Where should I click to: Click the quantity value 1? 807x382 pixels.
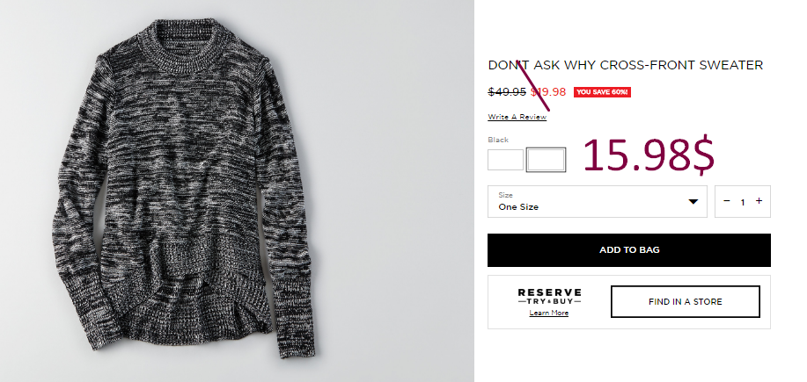[x=743, y=202]
